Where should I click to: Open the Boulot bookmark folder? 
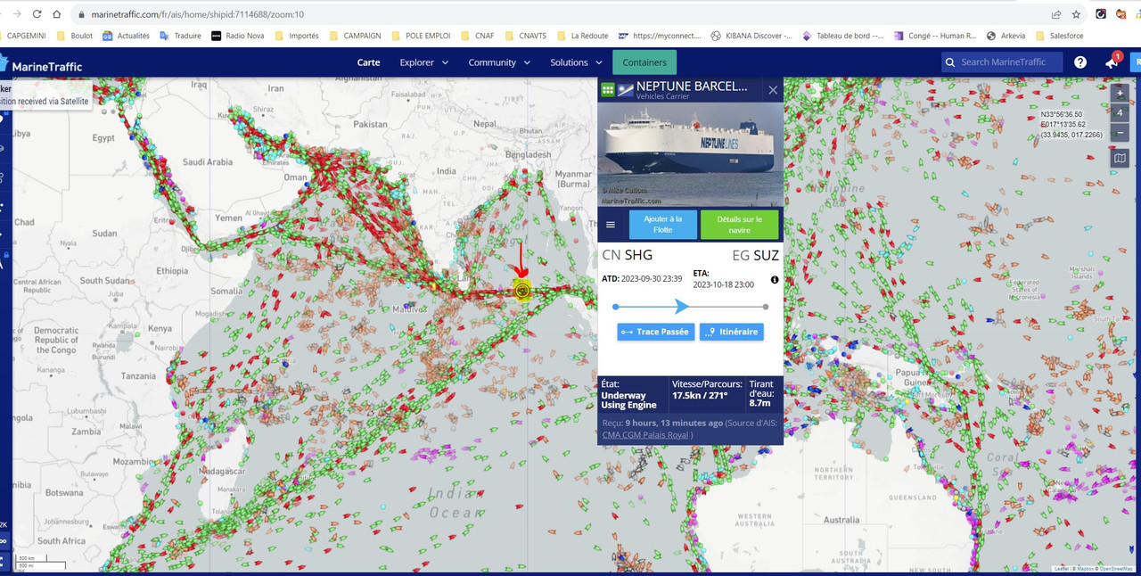tap(74, 36)
